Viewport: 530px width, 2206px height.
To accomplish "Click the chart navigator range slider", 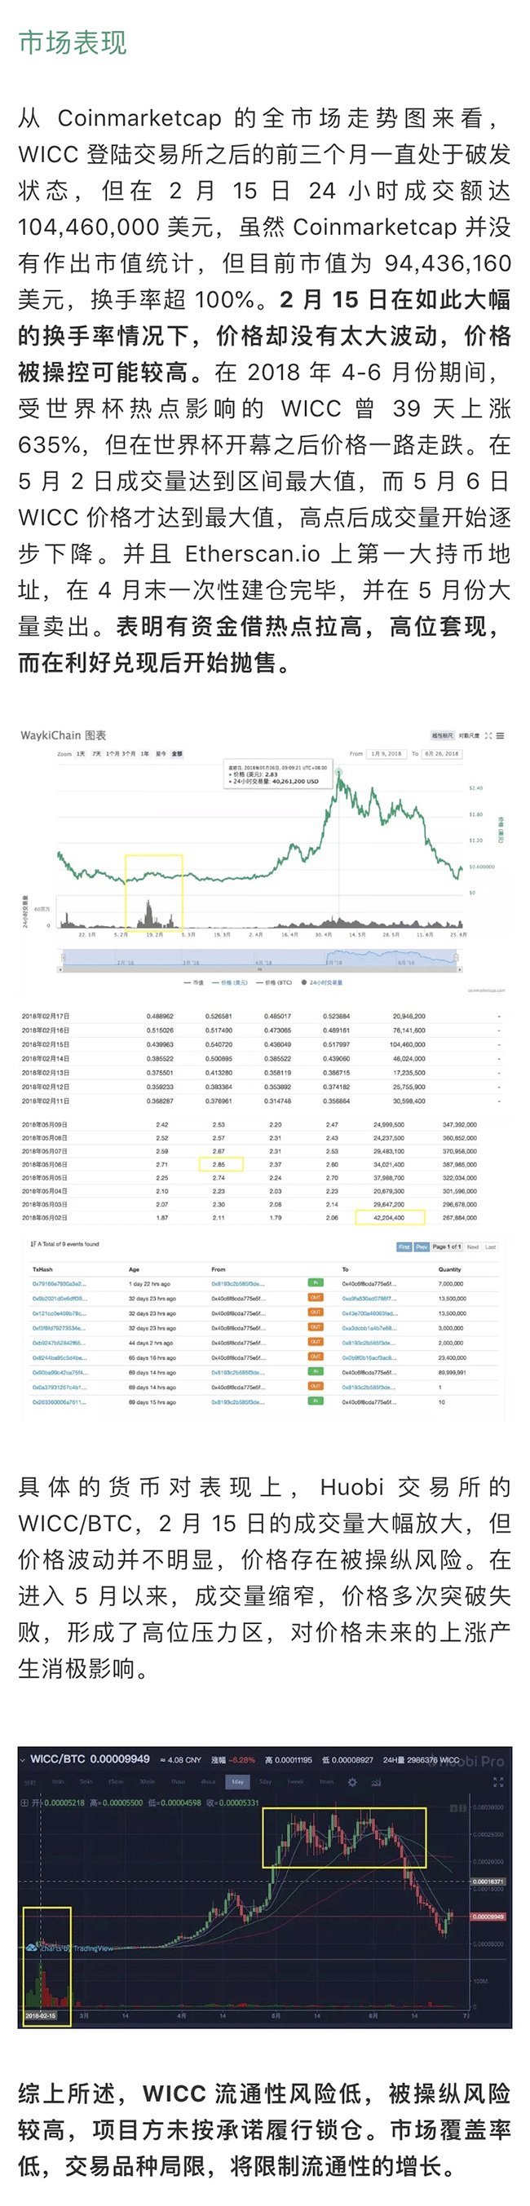I will click(x=261, y=960).
